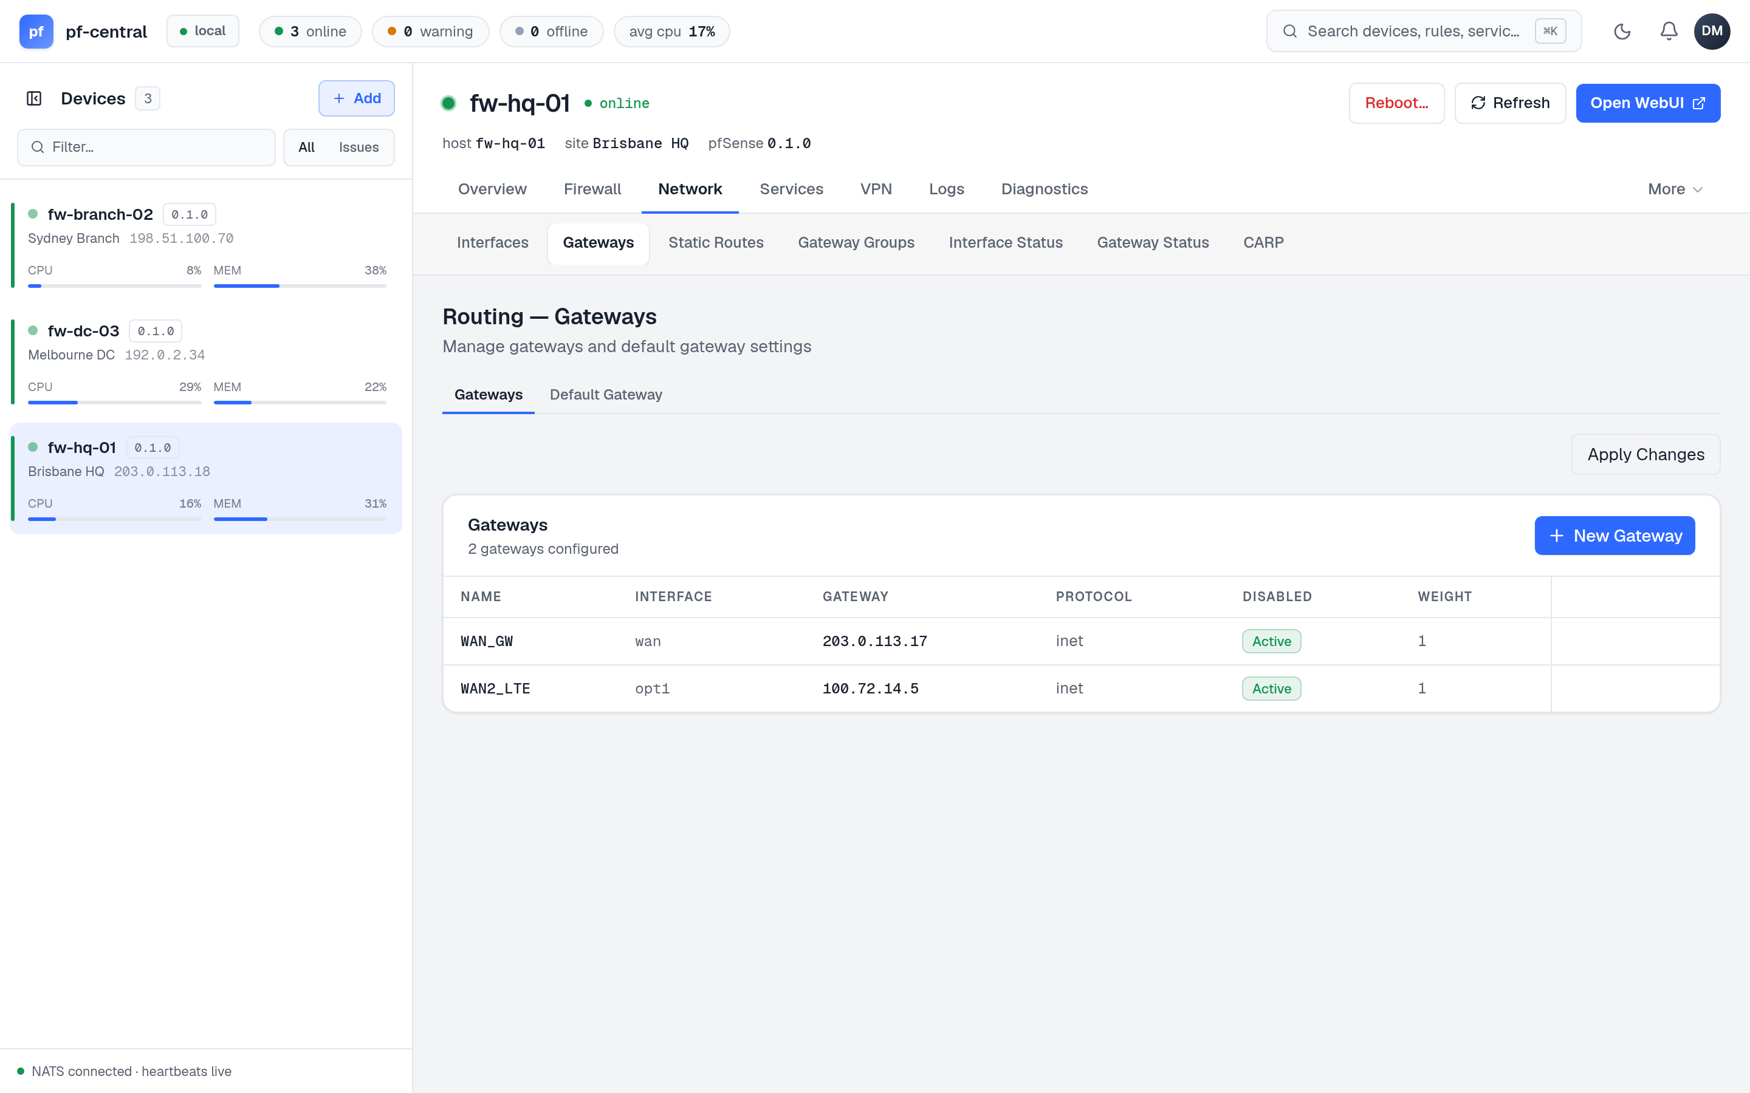Open notifications bell icon
Screen dimensions: 1750x1093
[x=1669, y=31]
